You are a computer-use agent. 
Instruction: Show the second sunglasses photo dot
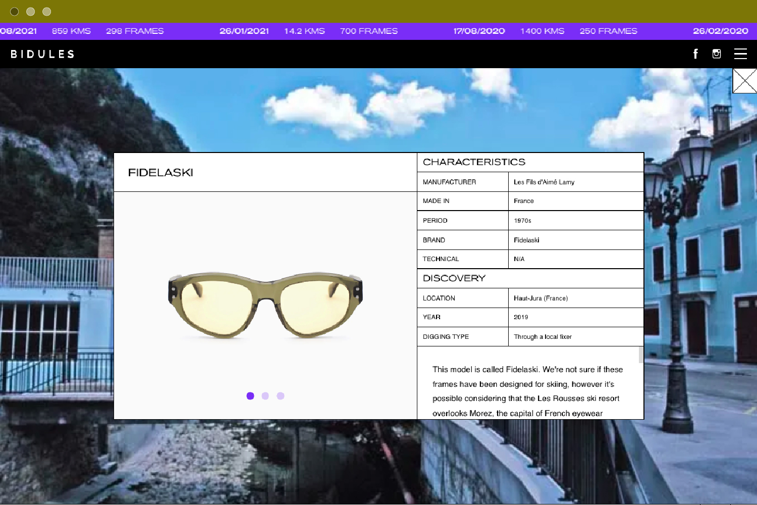265,396
